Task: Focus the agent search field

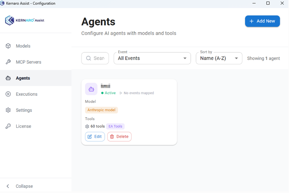Action: 95,58
